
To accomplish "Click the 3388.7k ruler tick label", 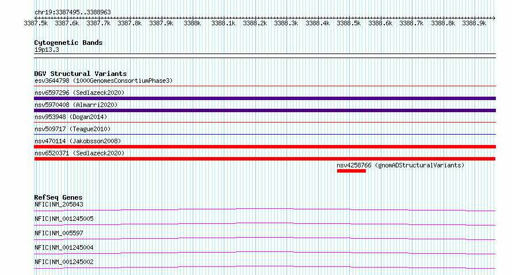I will click(x=411, y=23).
